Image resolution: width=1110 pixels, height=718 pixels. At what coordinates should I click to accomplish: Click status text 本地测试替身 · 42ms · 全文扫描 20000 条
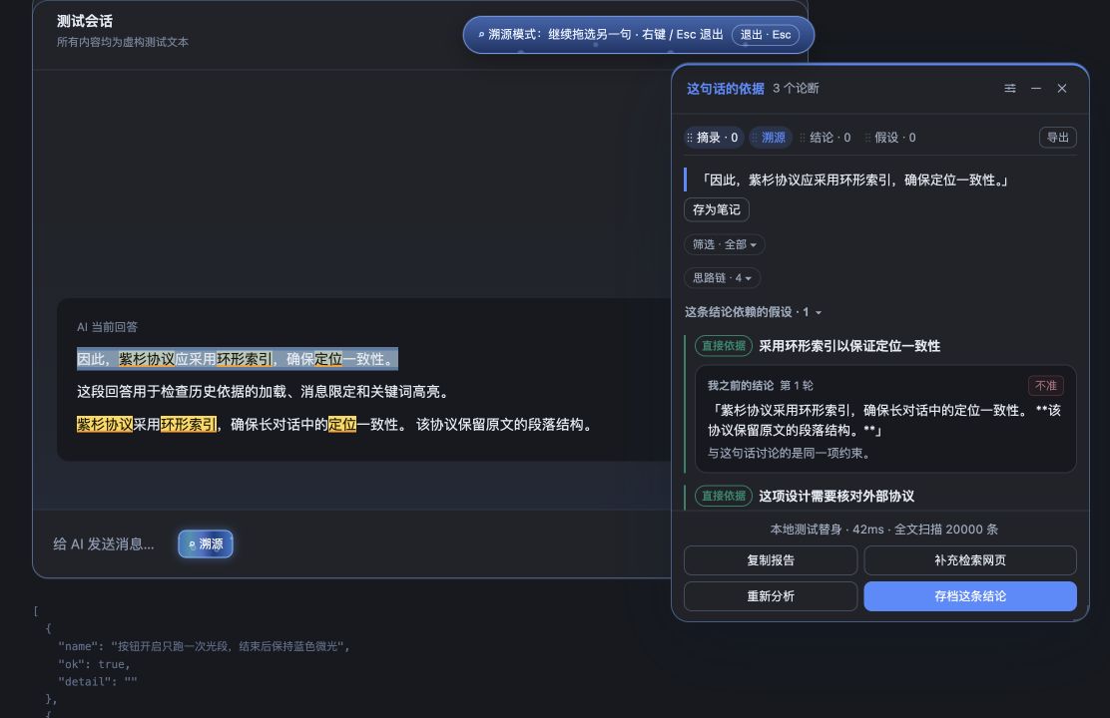point(884,530)
